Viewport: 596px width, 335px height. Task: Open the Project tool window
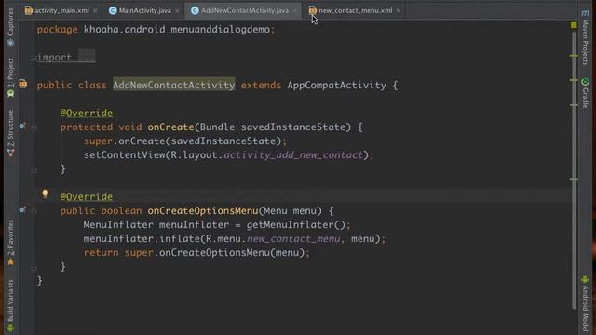[x=10, y=77]
